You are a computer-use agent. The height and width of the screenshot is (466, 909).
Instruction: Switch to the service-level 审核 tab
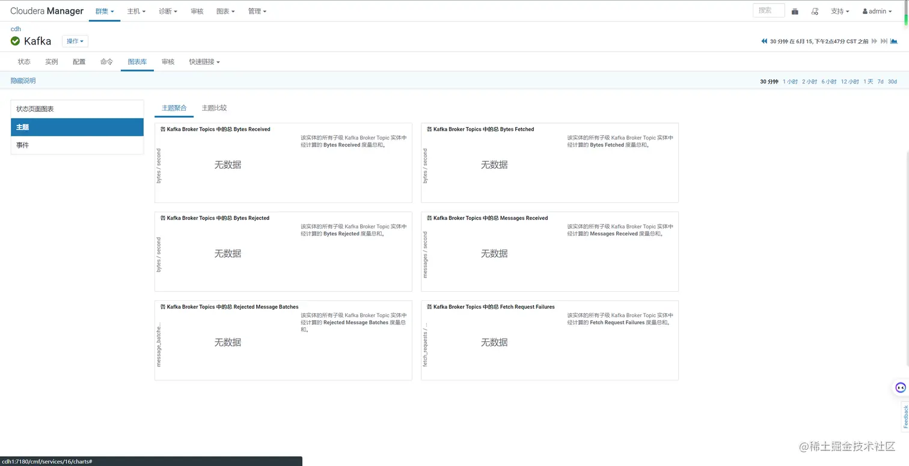tap(168, 62)
